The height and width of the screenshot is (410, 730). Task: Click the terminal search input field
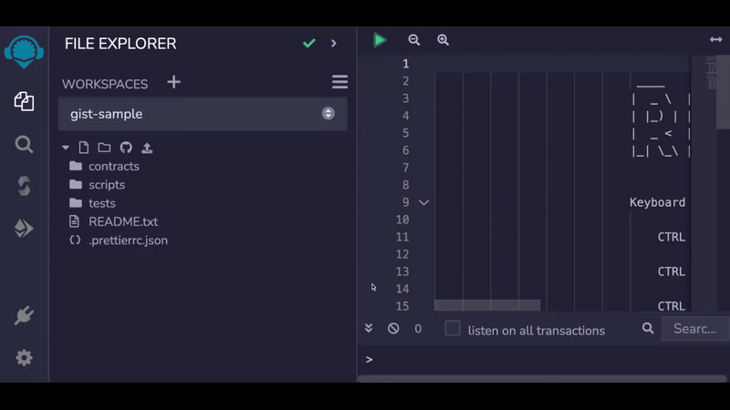click(693, 329)
